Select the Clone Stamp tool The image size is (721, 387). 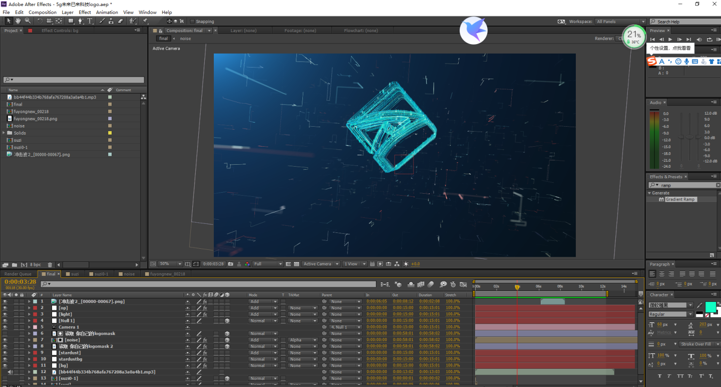111,21
